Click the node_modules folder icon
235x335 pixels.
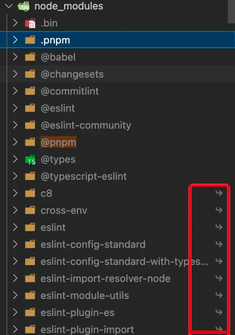click(x=24, y=6)
